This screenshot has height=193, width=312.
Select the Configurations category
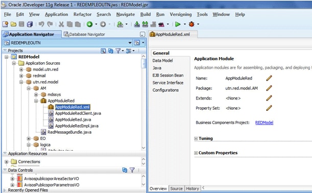coord(165,90)
